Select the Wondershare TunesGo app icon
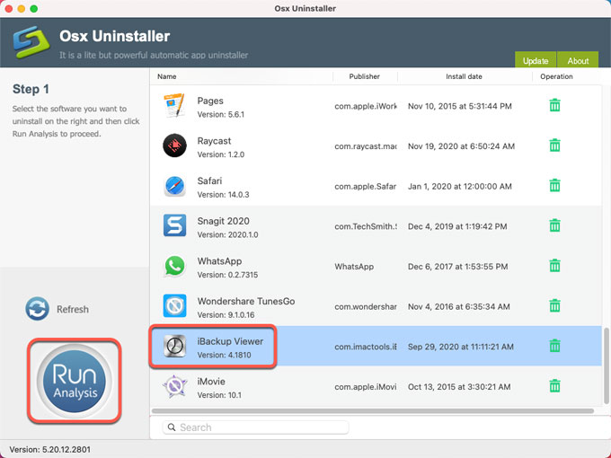 [174, 306]
